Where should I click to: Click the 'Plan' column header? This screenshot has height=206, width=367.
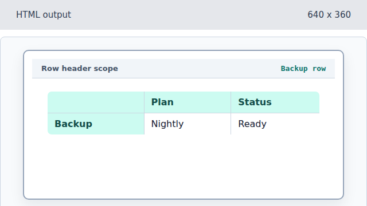click(x=188, y=102)
